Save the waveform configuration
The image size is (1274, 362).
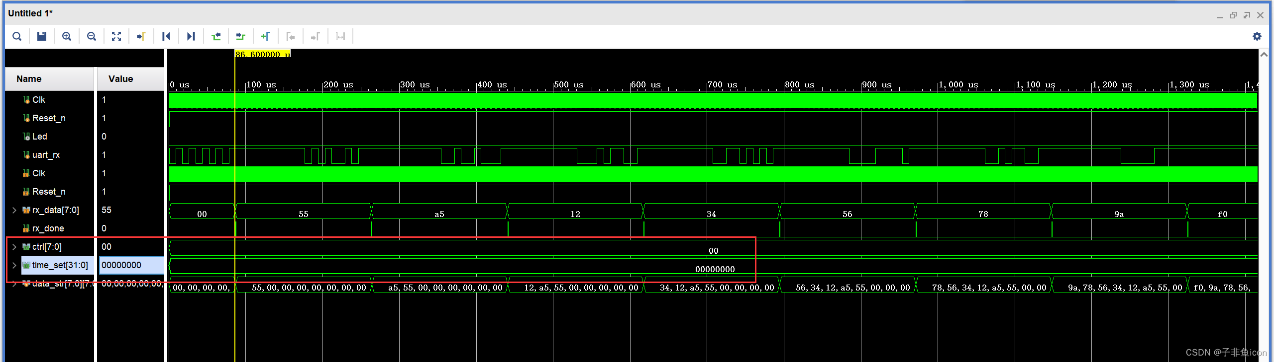click(42, 36)
